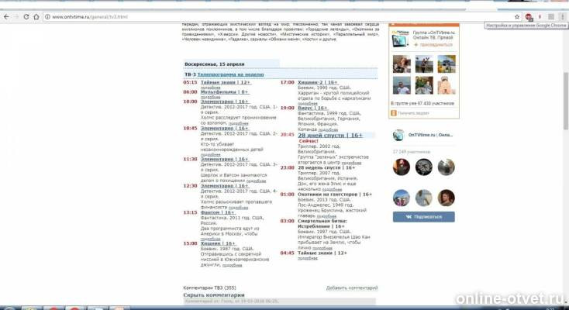The height and width of the screenshot is (310, 569).
Task: Open 'подробнее' for 13:15 Фантом description
Action: pos(211,239)
